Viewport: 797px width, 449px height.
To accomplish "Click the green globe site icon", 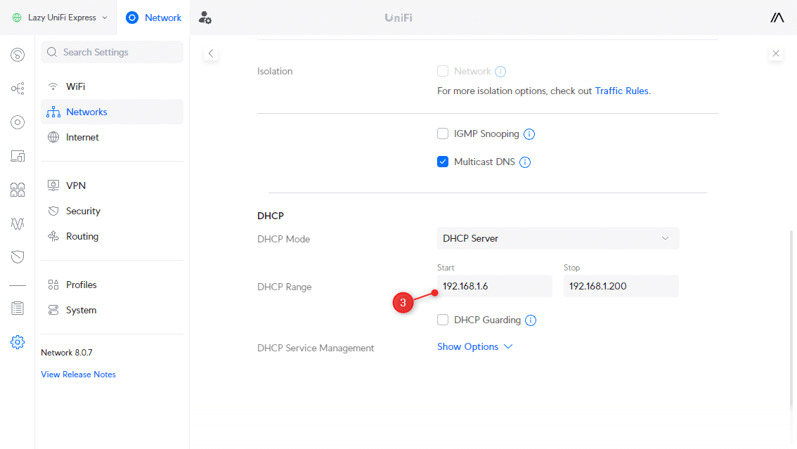I will point(17,18).
